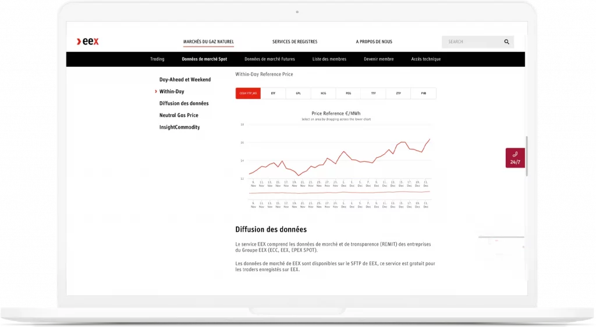
Task: Open A Propos de Nous menu
Action: [374, 42]
